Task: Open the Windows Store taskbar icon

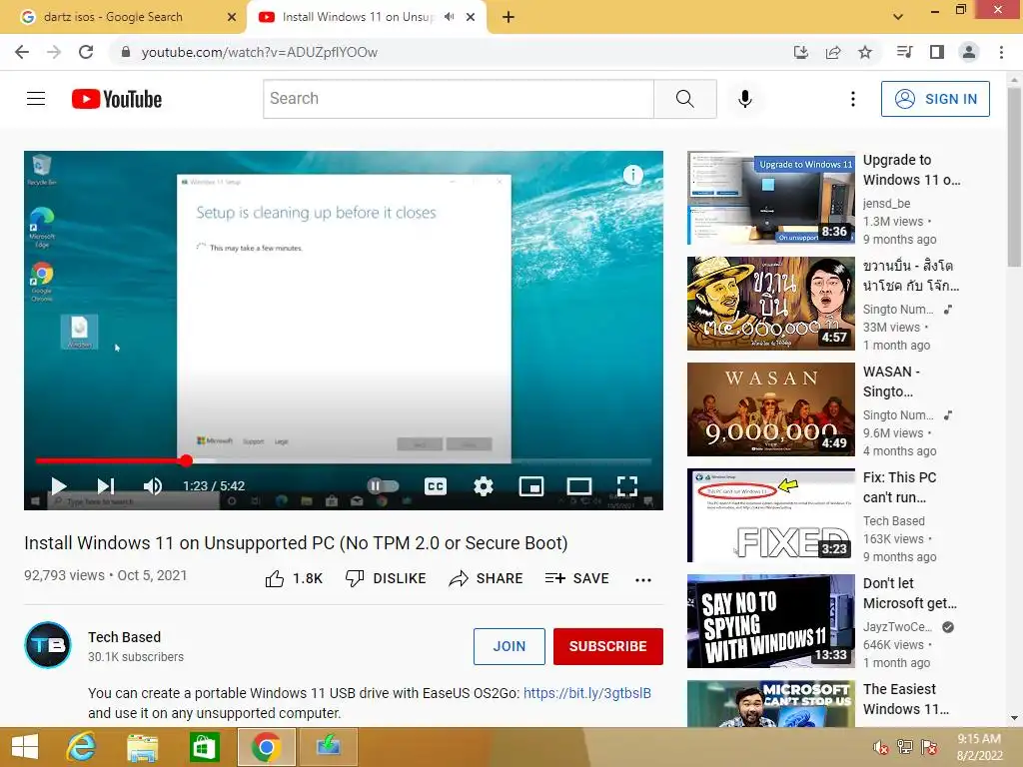Action: click(x=204, y=747)
